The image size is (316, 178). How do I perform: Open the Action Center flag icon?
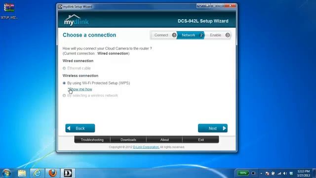(267, 173)
